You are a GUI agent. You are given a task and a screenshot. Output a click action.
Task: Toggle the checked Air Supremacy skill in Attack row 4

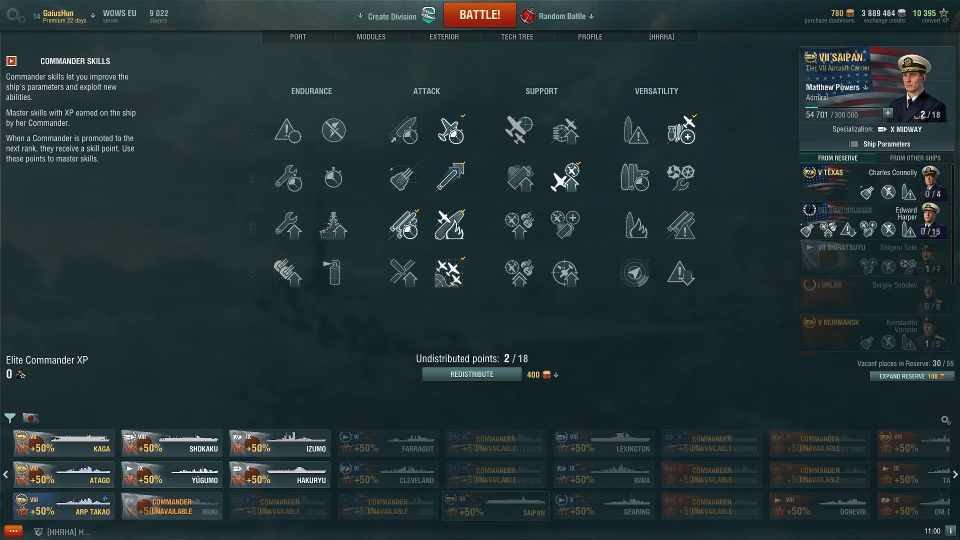(x=448, y=273)
